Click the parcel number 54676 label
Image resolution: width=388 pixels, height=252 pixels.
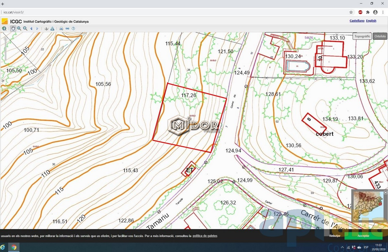[x=309, y=38]
